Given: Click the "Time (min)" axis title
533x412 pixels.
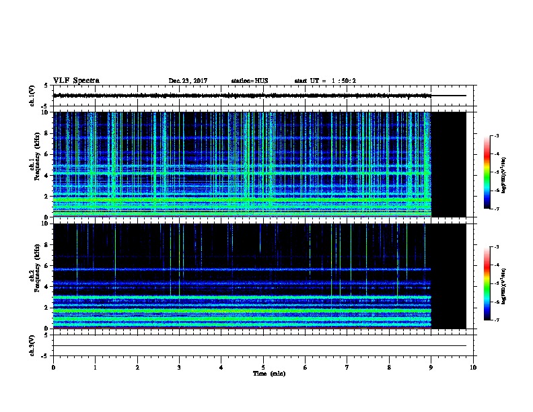Looking at the screenshot, I should point(269,374).
